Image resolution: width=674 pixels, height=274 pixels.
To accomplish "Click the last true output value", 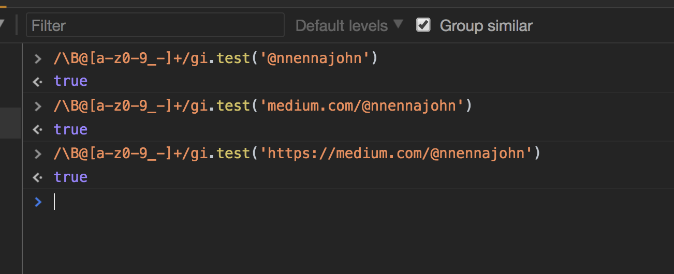I will (70, 177).
